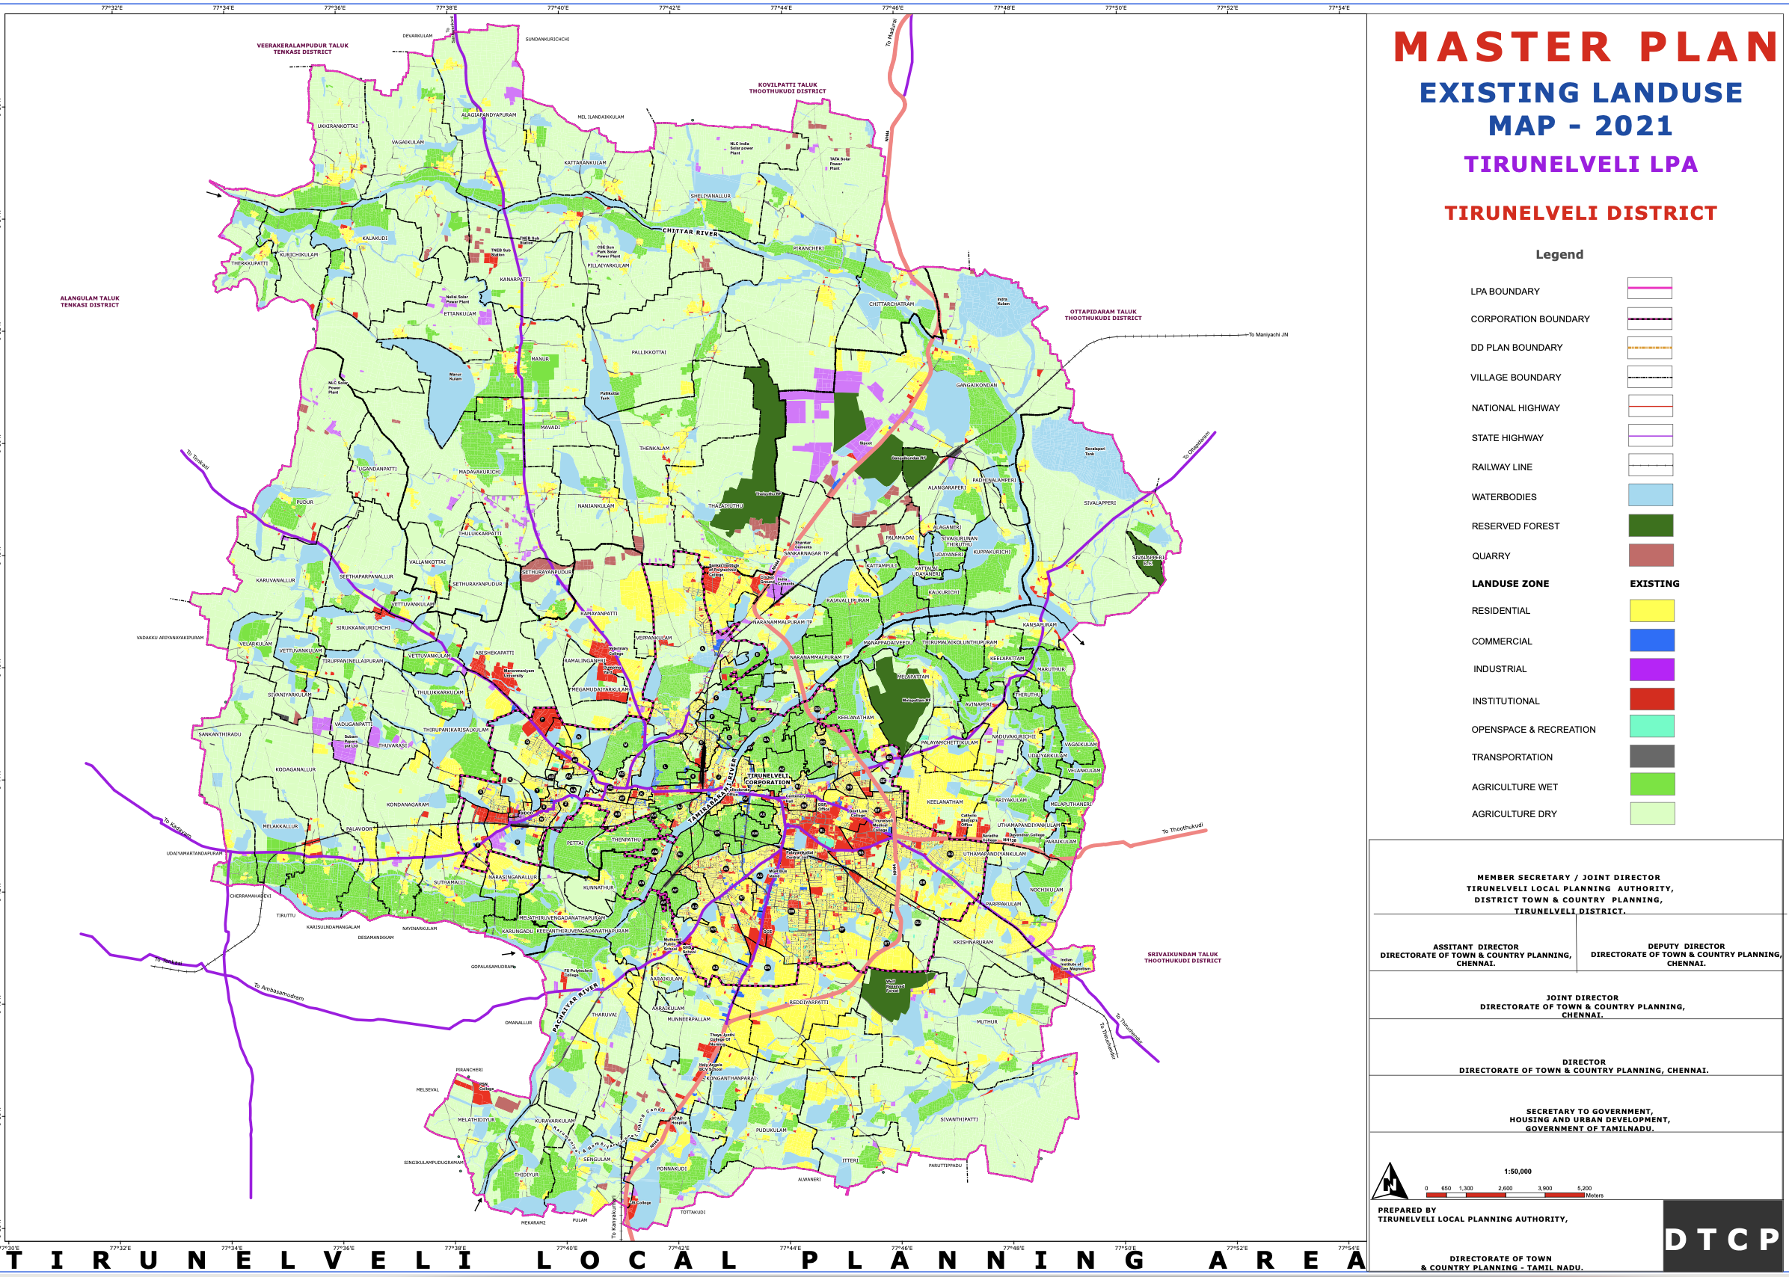The image size is (1789, 1277).
Task: Click the Legend heading
Action: click(1559, 254)
